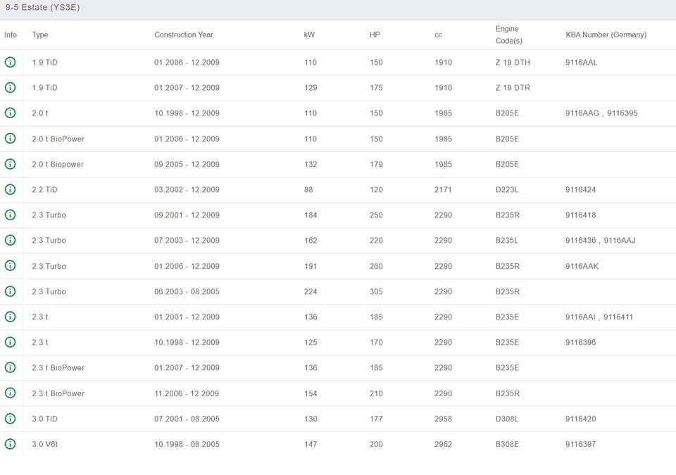Image resolution: width=676 pixels, height=475 pixels.
Task: Click engine code D223L
Action: click(507, 190)
